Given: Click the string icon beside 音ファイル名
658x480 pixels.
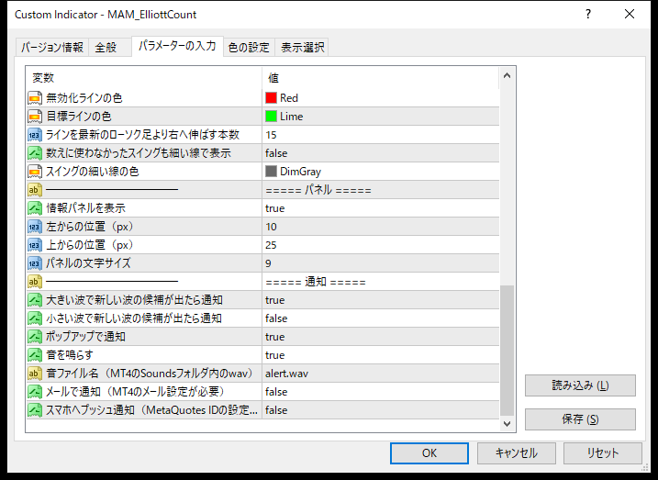Looking at the screenshot, I should [x=35, y=374].
